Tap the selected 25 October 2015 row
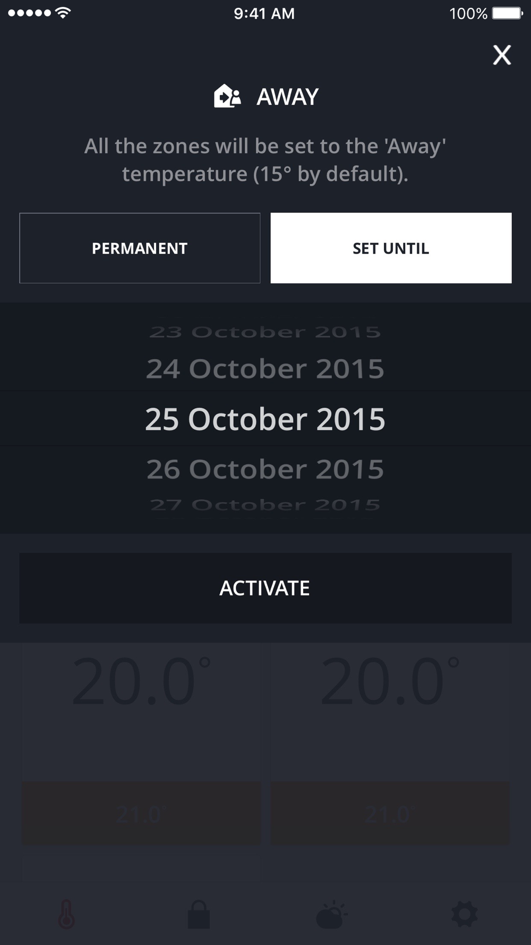The width and height of the screenshot is (531, 945). 265,419
